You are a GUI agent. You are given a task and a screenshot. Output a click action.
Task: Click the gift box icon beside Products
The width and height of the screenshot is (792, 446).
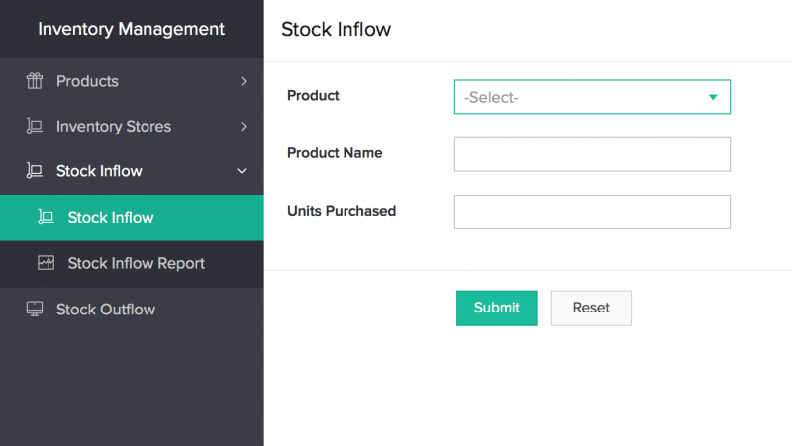click(35, 81)
